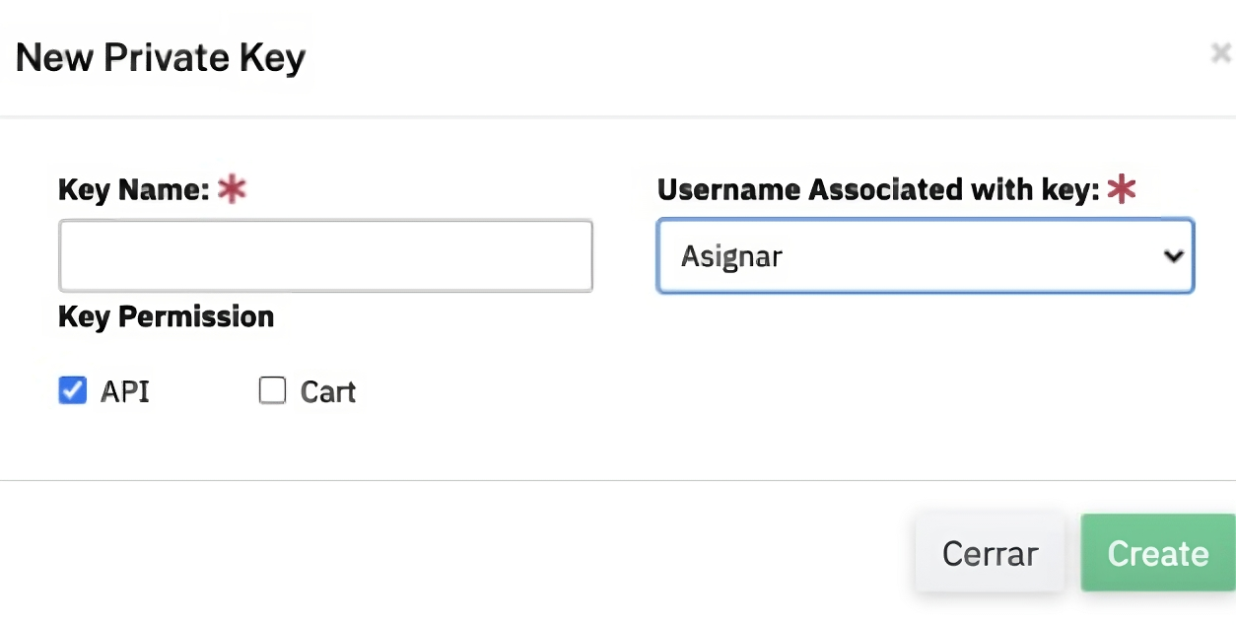Click the red asterisk beside Key Name
This screenshot has width=1236, height=625.
click(x=232, y=189)
